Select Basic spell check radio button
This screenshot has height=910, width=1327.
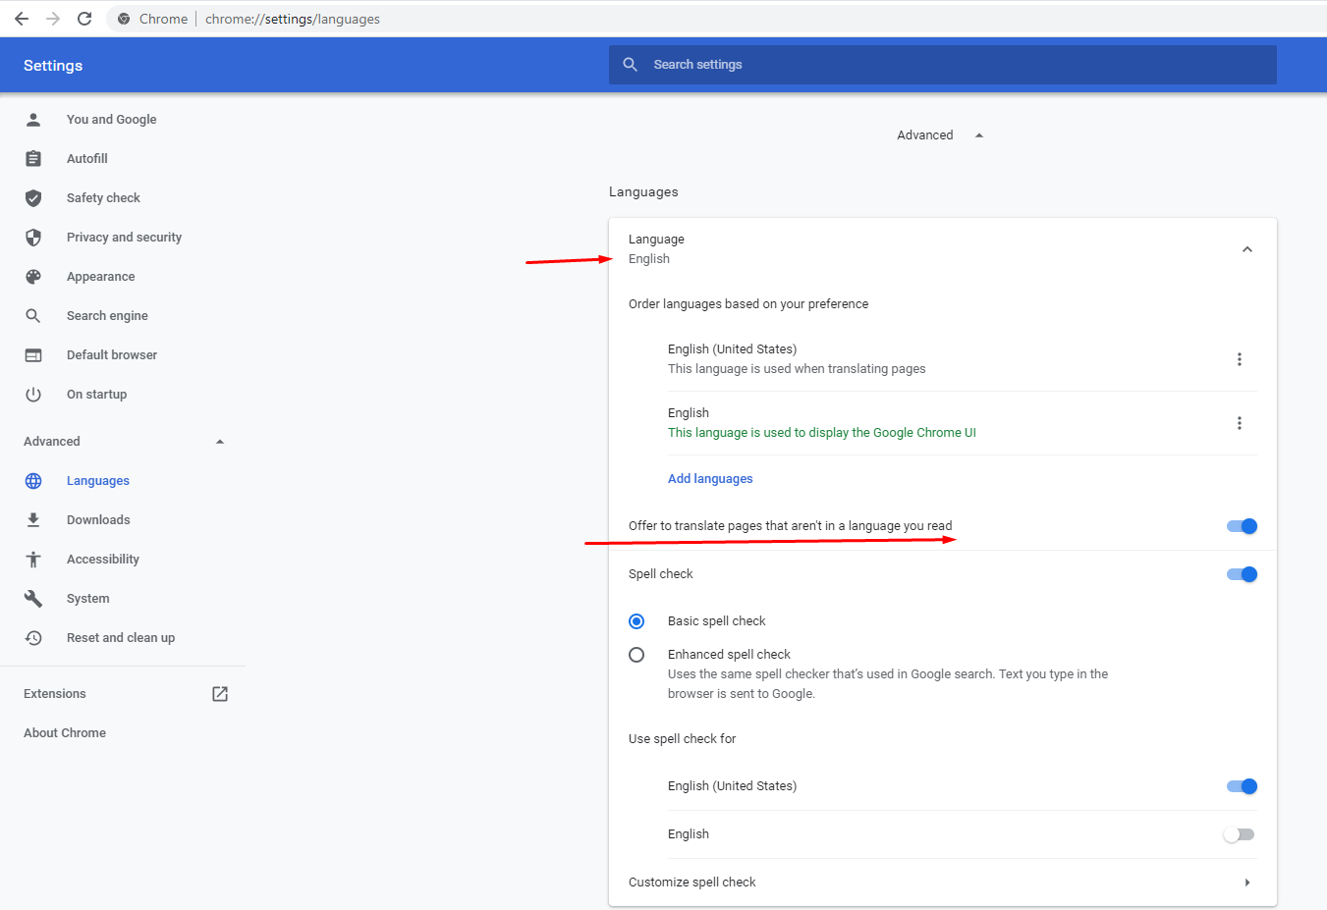tap(636, 621)
